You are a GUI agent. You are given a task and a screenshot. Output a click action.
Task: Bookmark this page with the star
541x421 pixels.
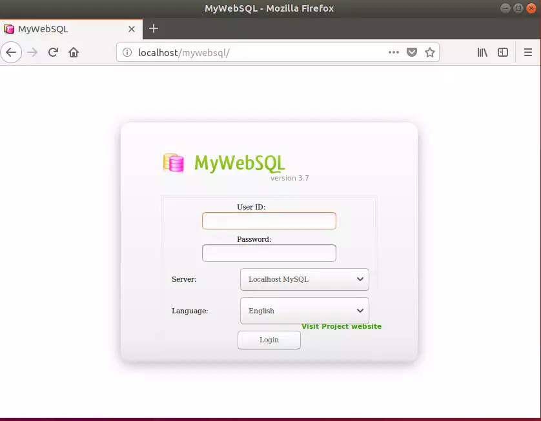429,52
